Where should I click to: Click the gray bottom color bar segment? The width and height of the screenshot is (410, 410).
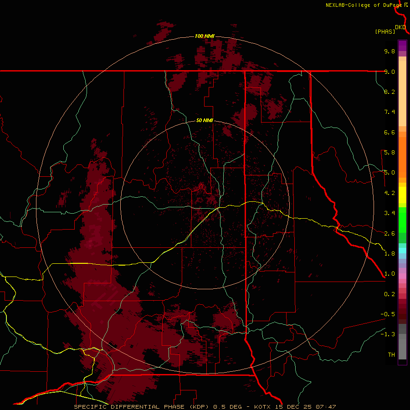pos(402,349)
